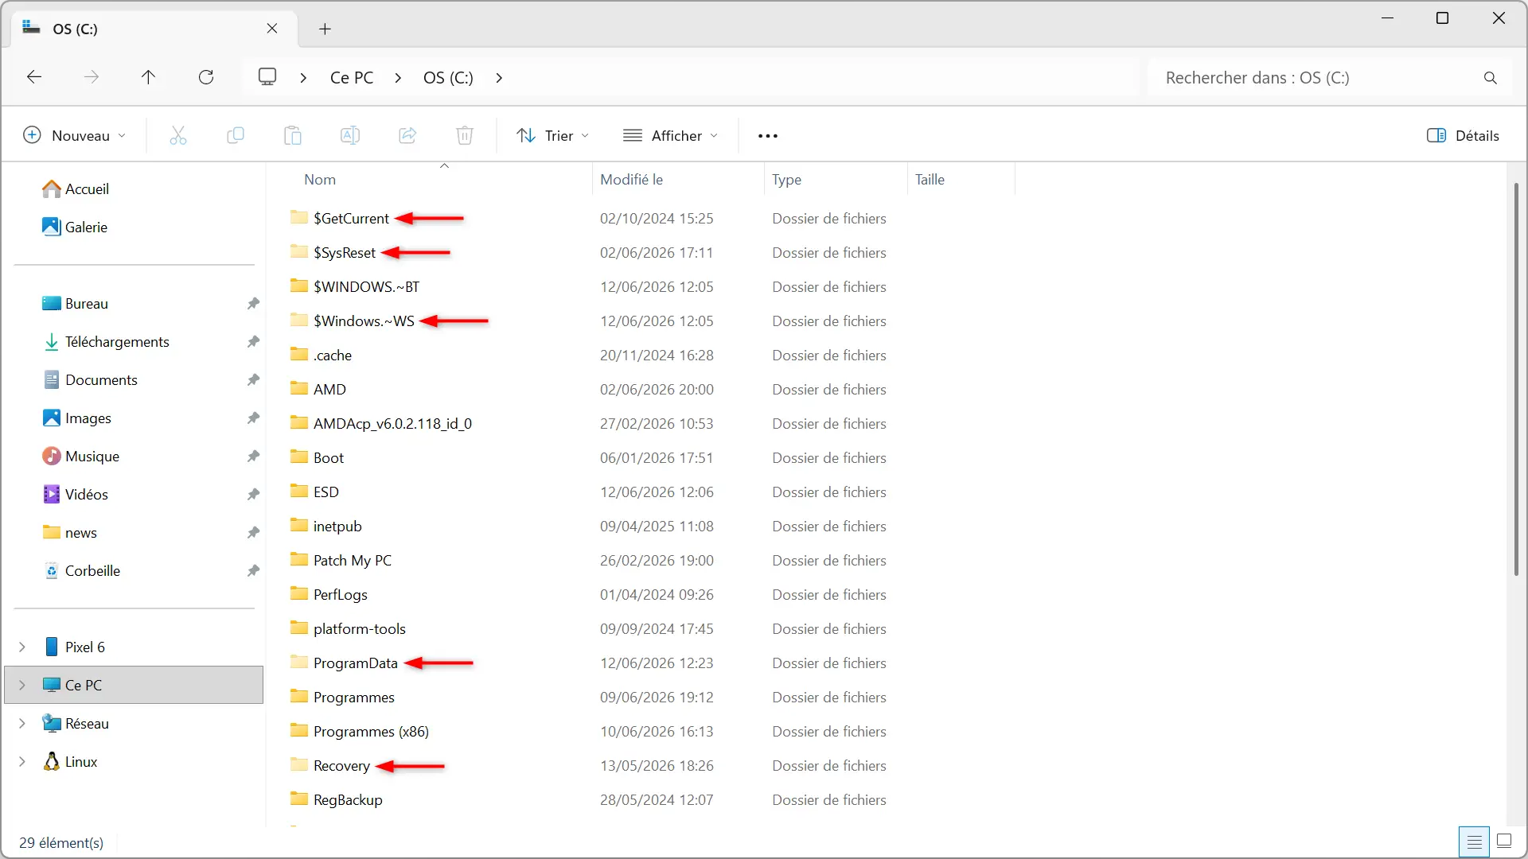
Task: Click chevron before Ce PC breadcrumb
Action: [x=303, y=78]
